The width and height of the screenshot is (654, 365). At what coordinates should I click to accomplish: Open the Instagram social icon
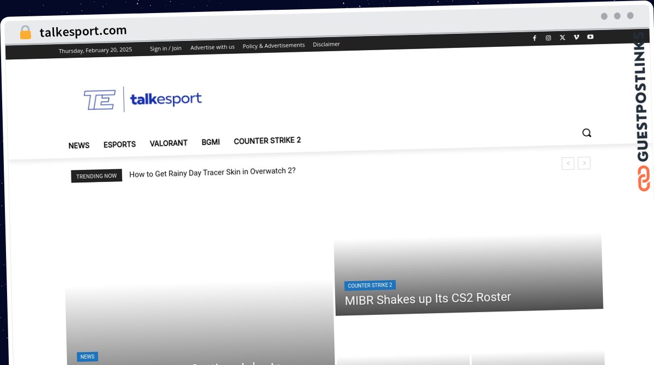click(x=548, y=38)
